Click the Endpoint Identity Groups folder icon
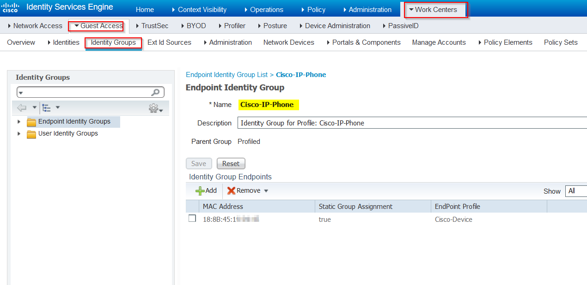 (x=31, y=122)
